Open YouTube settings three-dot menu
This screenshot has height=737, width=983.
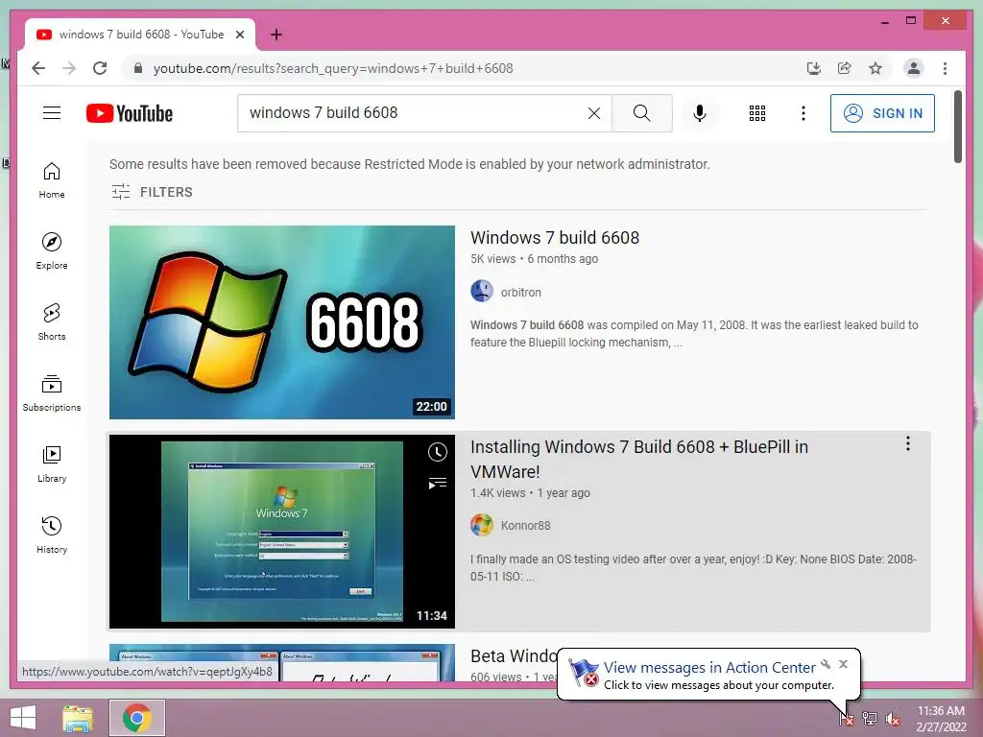(803, 113)
